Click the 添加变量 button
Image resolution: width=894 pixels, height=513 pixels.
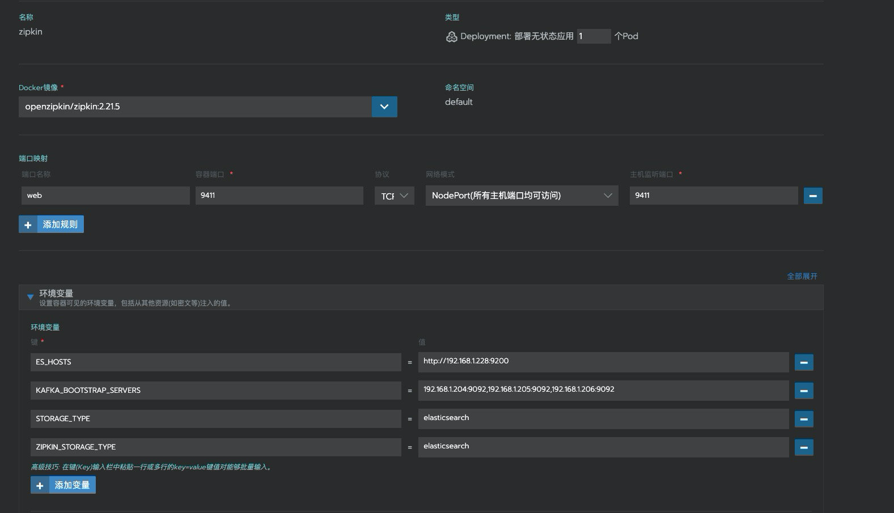click(63, 485)
